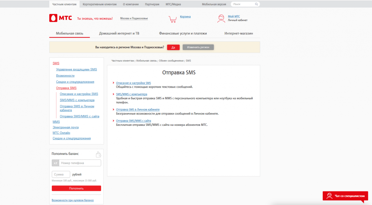Click the Пополнить button
The width and height of the screenshot is (372, 205).
(76, 188)
